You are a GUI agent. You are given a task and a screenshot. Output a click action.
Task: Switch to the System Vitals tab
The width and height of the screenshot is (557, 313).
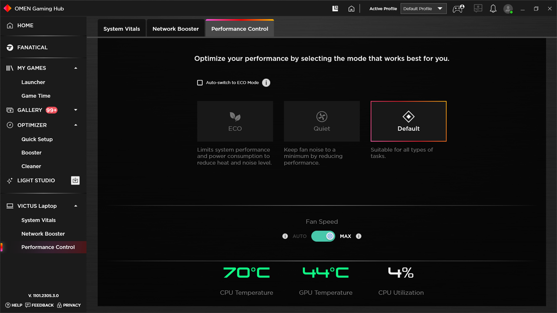pos(122,29)
